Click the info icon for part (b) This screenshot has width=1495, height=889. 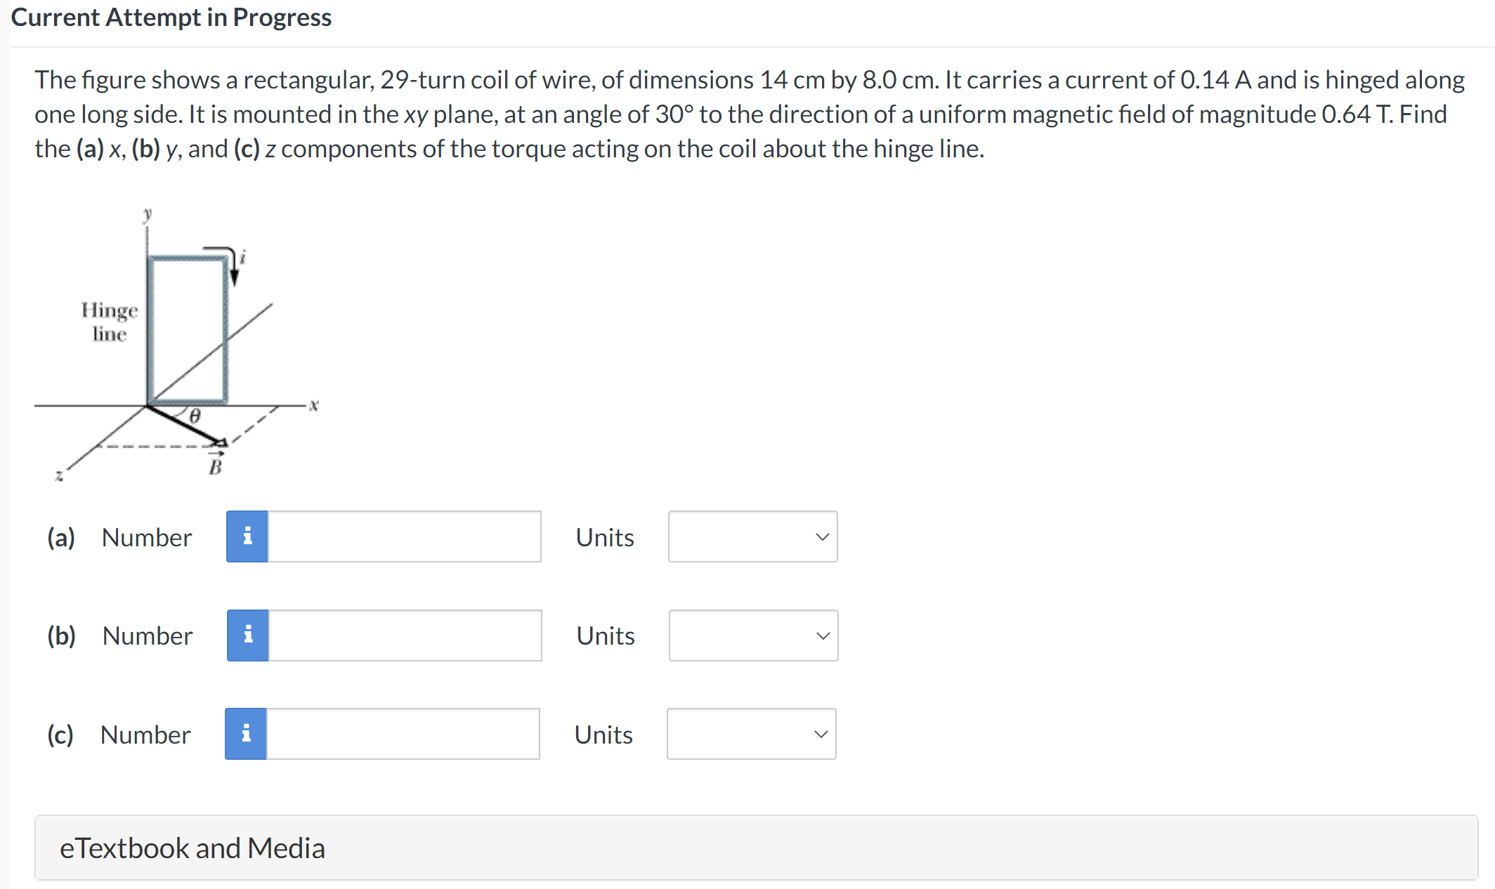[x=247, y=636]
